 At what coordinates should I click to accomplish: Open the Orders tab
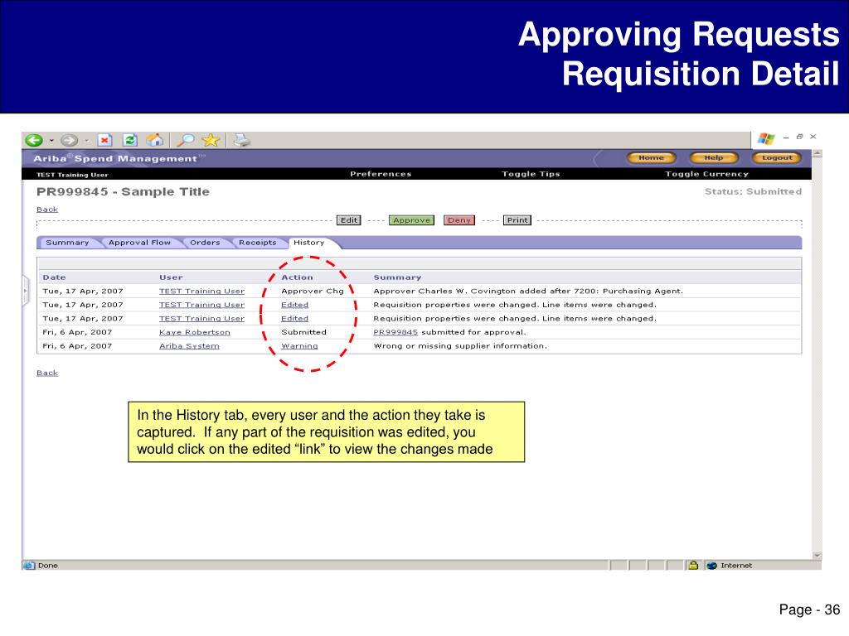coord(205,243)
